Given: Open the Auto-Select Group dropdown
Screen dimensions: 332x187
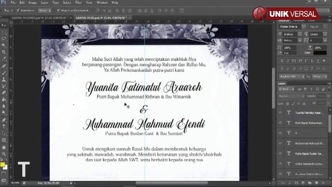Looking at the screenshot, I should (x=45, y=10).
